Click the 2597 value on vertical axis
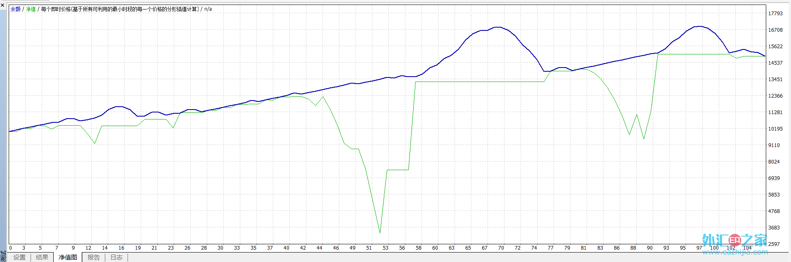Screen dimensions: 791x262 774,244
